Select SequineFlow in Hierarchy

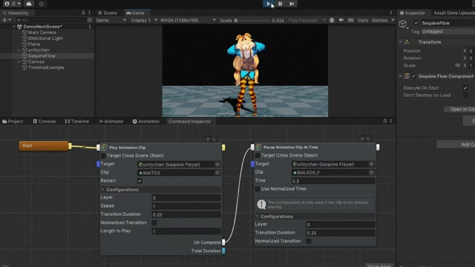click(x=42, y=56)
